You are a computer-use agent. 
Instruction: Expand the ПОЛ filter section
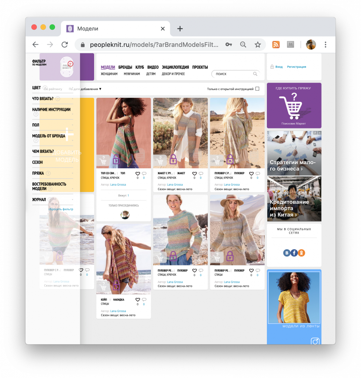click(52, 125)
